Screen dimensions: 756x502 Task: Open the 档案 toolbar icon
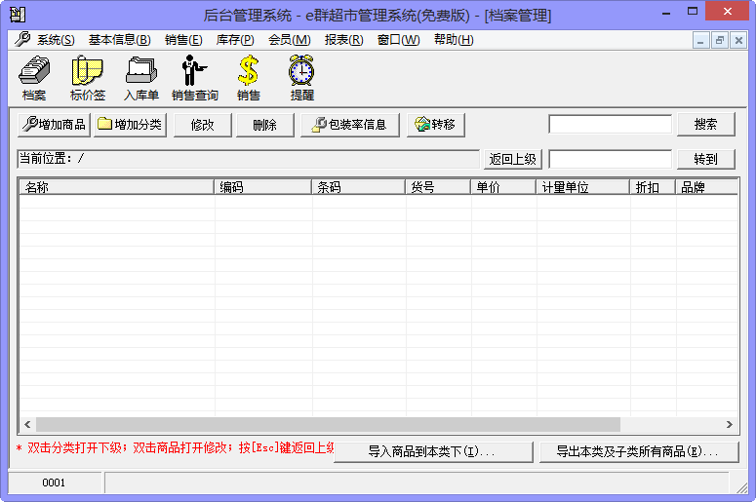(34, 78)
